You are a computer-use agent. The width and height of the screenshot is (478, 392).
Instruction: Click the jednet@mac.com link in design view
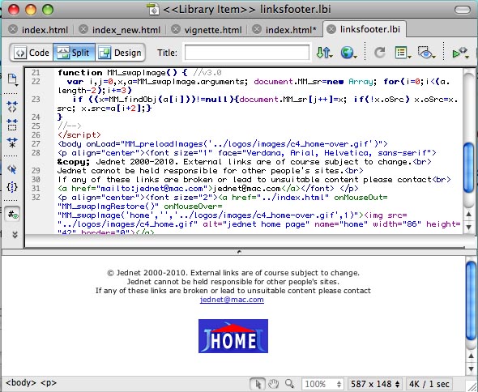[x=232, y=300]
